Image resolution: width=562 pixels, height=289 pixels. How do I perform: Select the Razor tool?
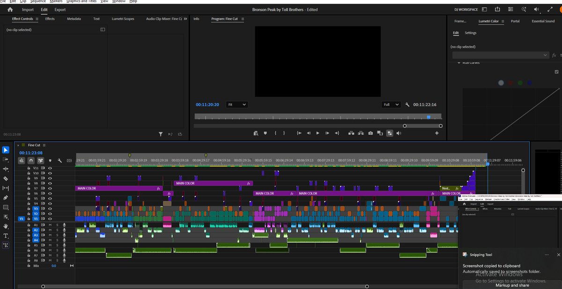click(6, 179)
